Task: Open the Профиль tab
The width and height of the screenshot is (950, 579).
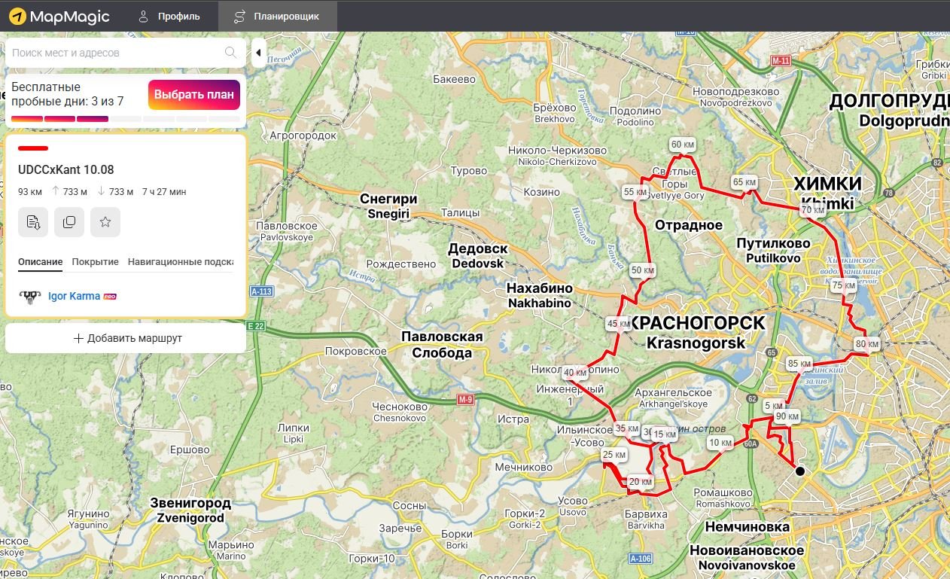Action: (169, 16)
